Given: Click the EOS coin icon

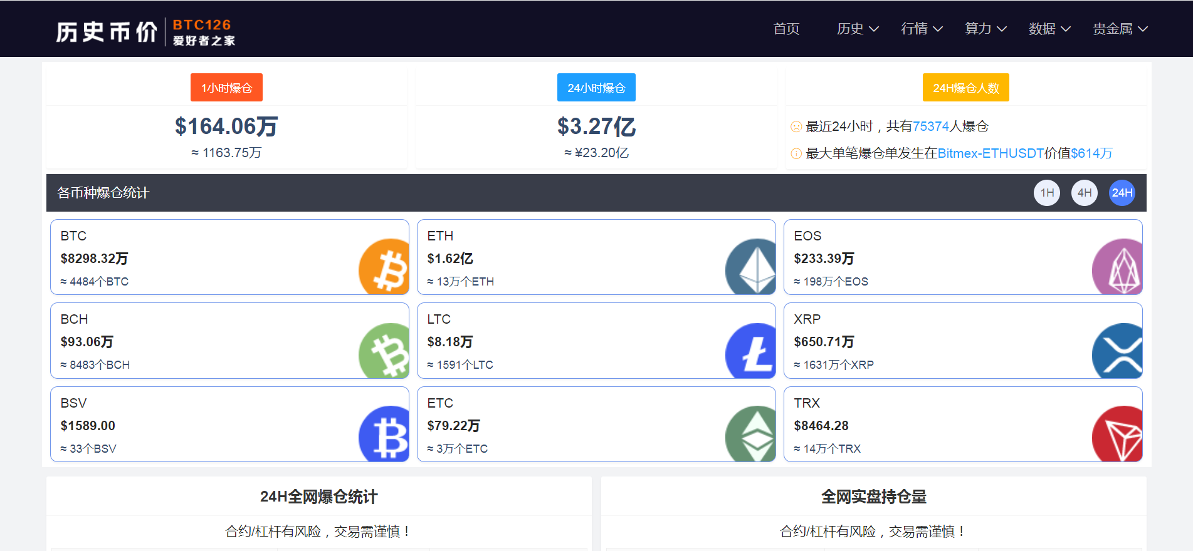Looking at the screenshot, I should (x=1118, y=266).
